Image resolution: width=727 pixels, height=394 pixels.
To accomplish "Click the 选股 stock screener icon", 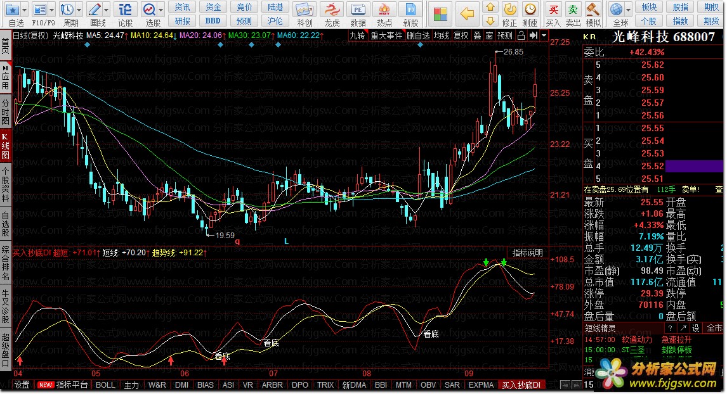I will [149, 10].
